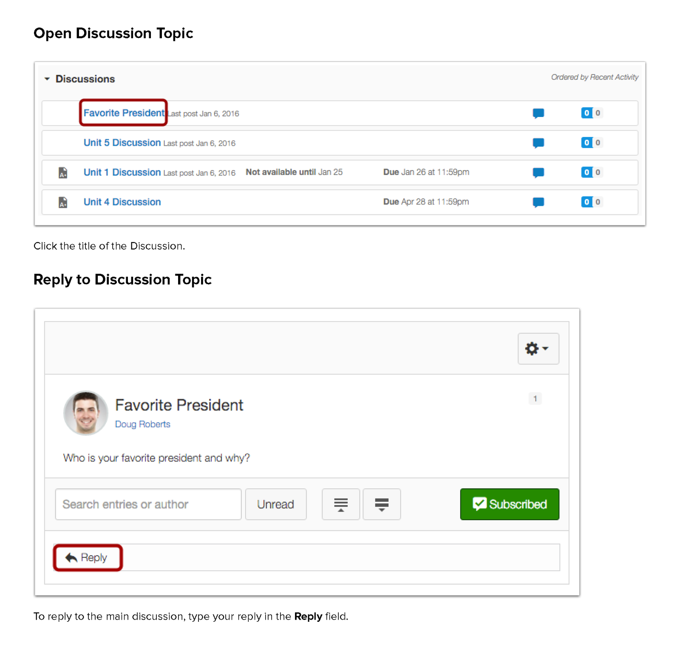Open the Unit 1 Discussion link
The height and width of the screenshot is (649, 680).
point(122,172)
